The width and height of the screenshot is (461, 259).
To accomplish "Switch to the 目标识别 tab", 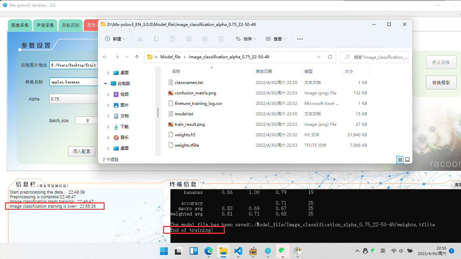I will 71,25.
